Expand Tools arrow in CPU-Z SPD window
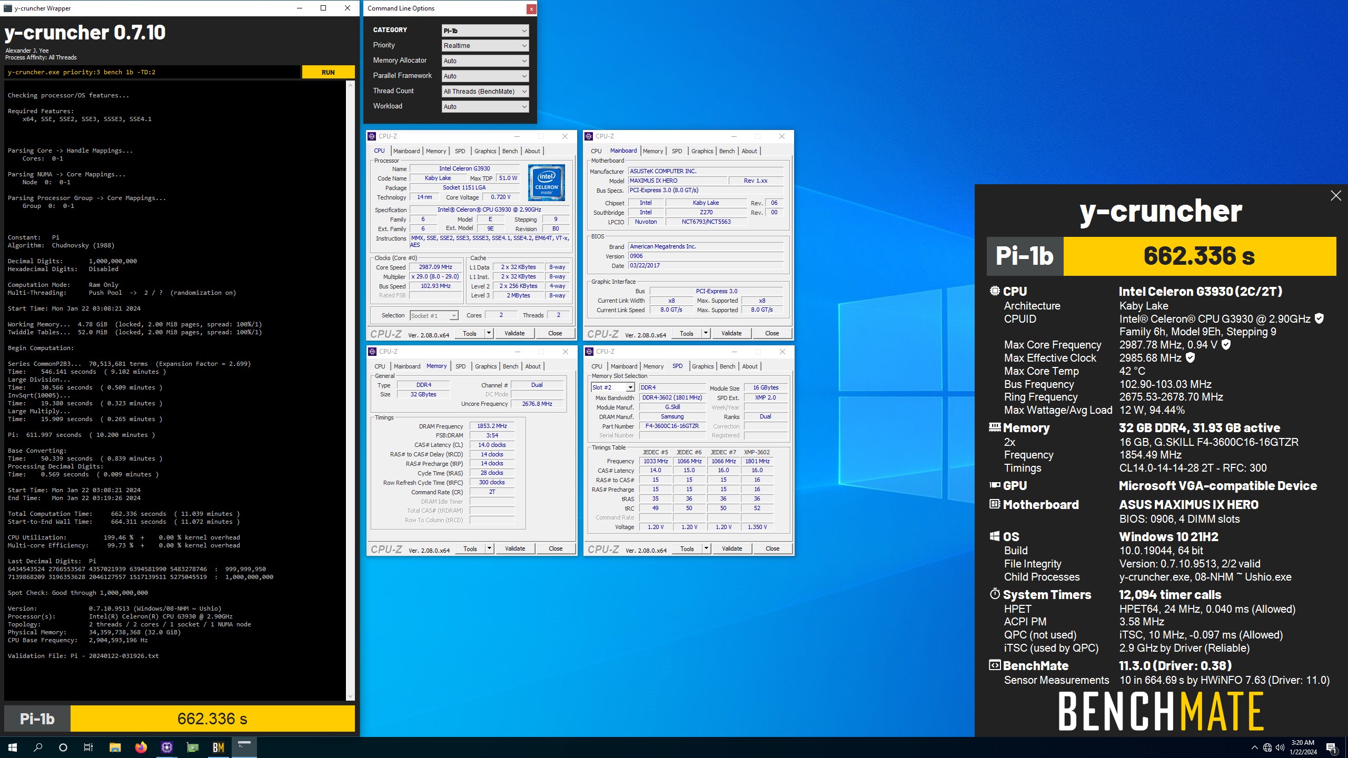1348x758 pixels. (706, 548)
